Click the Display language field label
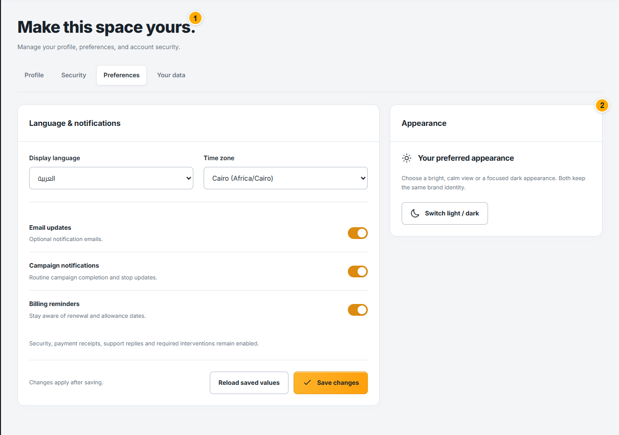The width and height of the screenshot is (619, 435). 55,158
